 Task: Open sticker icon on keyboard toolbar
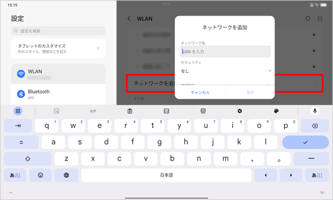[x=57, y=111]
